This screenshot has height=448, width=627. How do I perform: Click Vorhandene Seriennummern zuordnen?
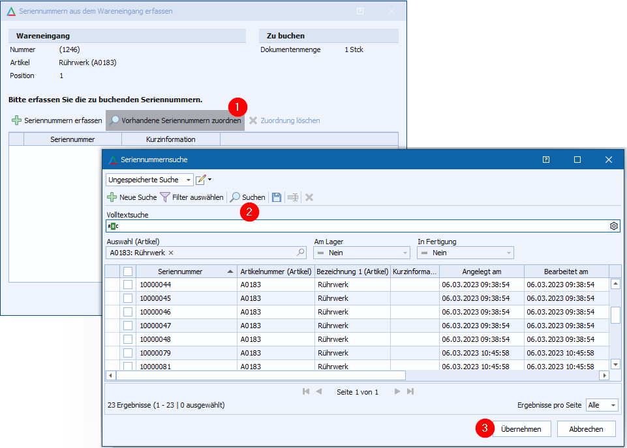coord(175,120)
